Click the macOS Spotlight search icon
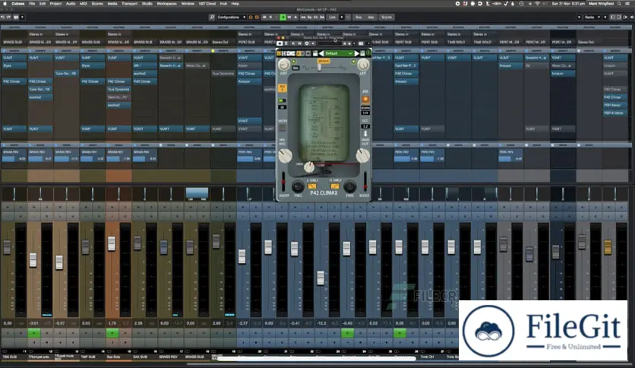Image resolution: width=635 pixels, height=368 pixels. click(x=619, y=4)
